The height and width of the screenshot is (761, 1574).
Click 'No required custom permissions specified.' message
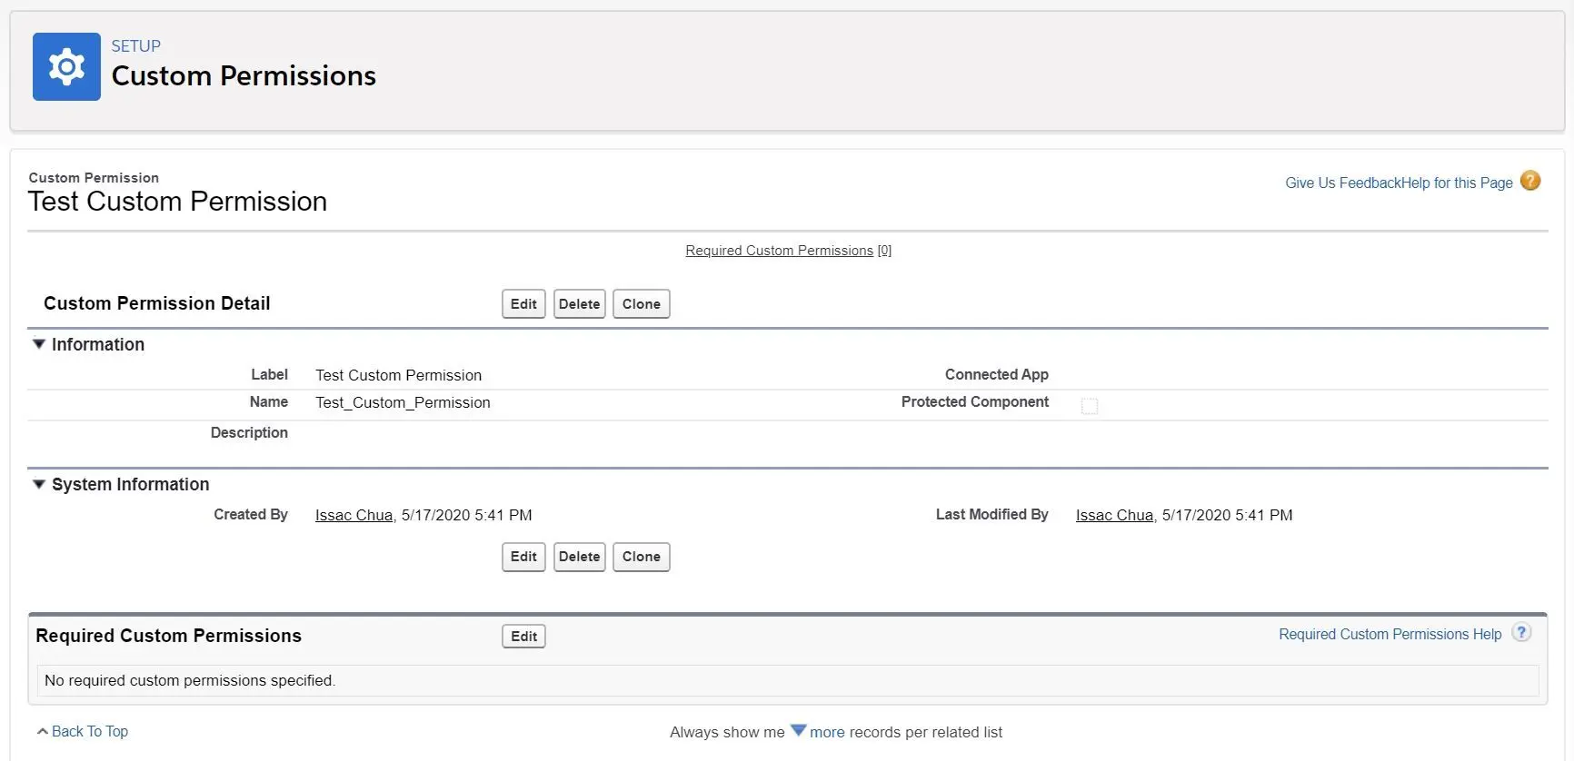190,680
